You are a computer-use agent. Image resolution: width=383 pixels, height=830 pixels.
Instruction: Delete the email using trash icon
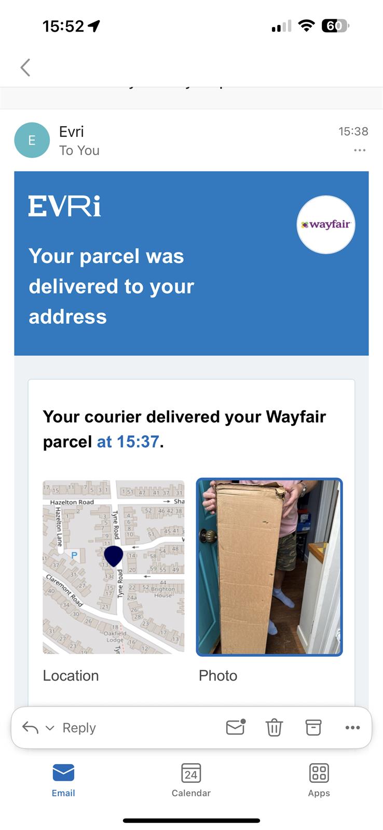274,728
